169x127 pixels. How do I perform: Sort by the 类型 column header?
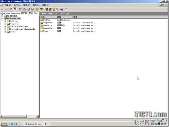point(64,17)
